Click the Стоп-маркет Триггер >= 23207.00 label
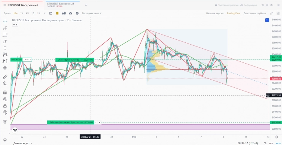Image resolution: width=282 pixels, height=145 pixels. [75, 59]
